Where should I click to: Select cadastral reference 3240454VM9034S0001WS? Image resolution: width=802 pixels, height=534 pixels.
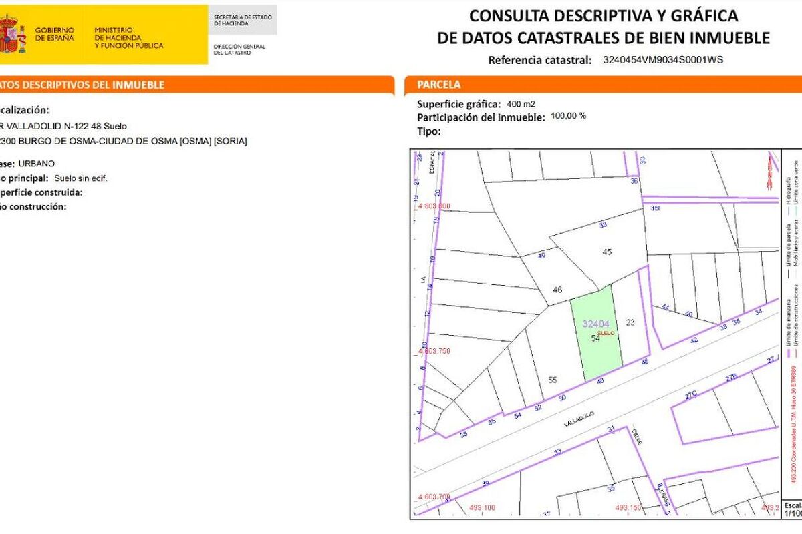[x=663, y=59]
